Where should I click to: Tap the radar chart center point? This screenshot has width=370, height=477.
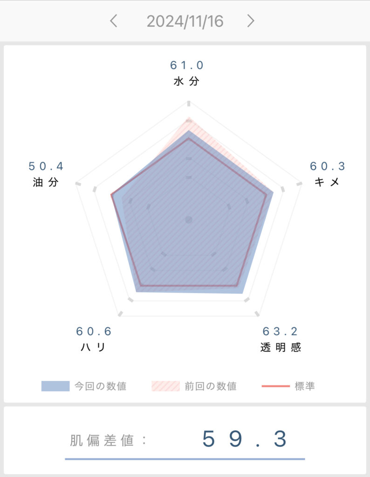point(189,219)
